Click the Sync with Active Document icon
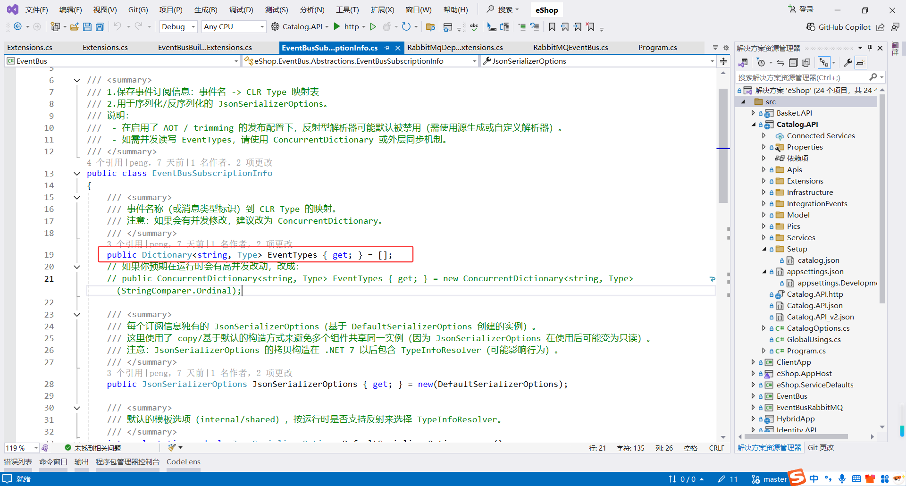 pyautogui.click(x=780, y=62)
